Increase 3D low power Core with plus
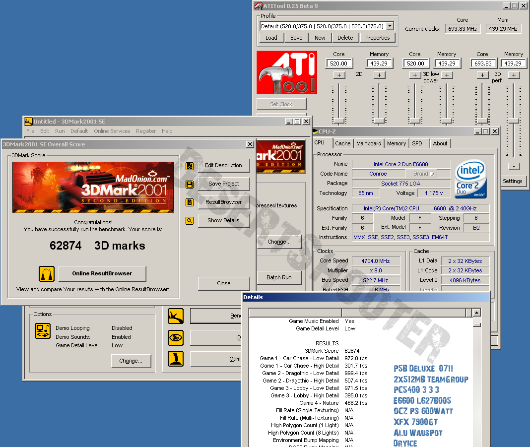The image size is (530, 447). pos(415,75)
